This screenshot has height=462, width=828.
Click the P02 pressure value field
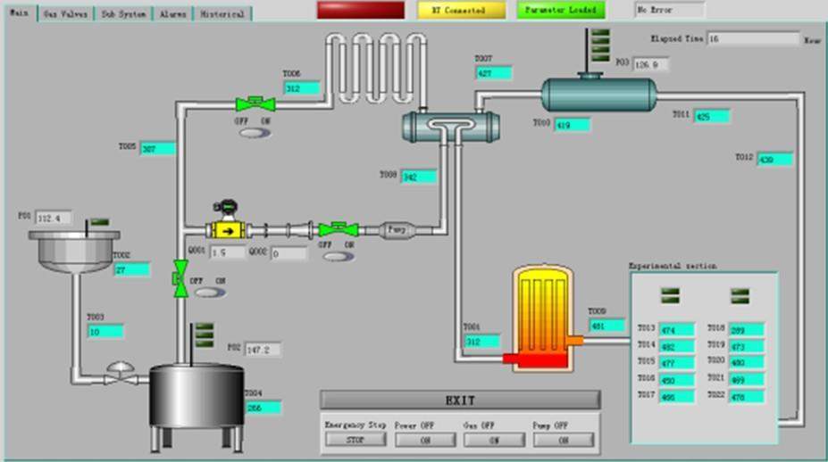pos(263,349)
